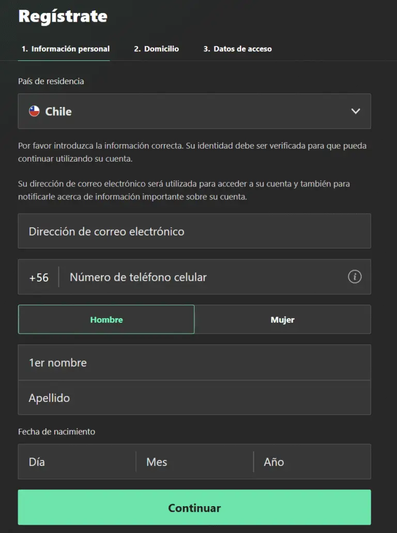
Task: Focus the 1er nombre input
Action: coord(194,363)
